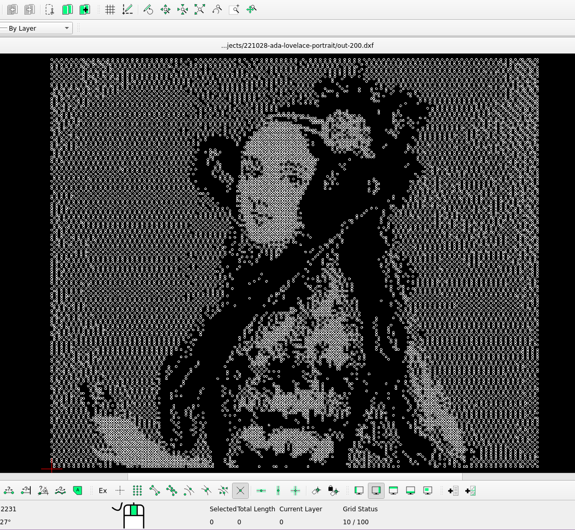Toggle snap on grid dots icon
575x530 pixels.
tap(137, 491)
